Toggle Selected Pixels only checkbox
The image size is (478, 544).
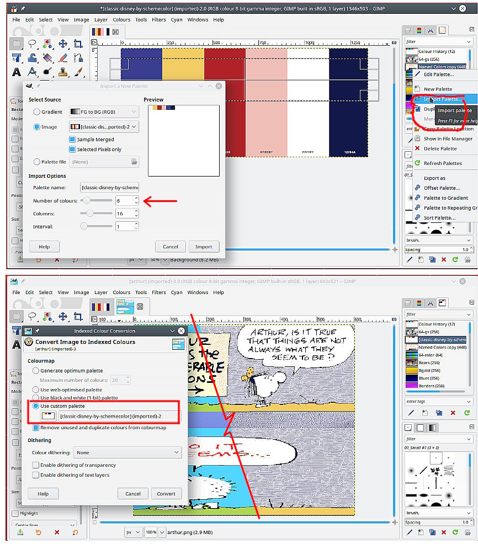tap(72, 149)
